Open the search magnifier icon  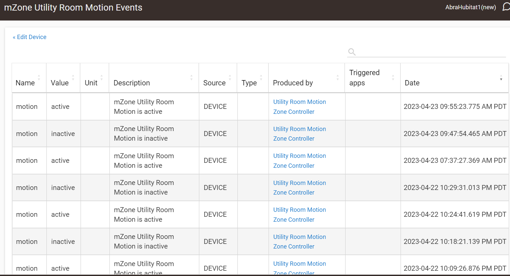point(352,52)
